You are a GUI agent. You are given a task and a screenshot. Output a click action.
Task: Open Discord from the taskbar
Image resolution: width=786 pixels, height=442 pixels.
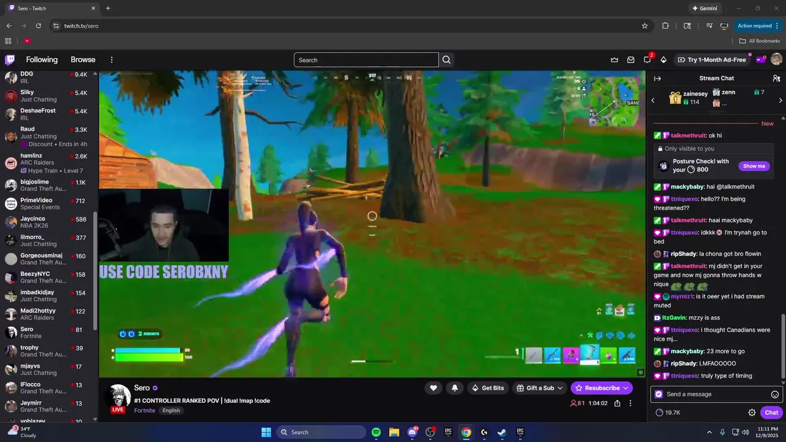pos(412,432)
